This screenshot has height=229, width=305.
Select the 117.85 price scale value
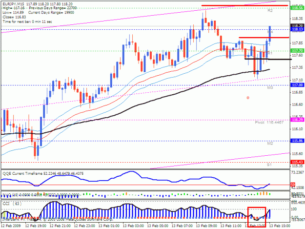297,43
